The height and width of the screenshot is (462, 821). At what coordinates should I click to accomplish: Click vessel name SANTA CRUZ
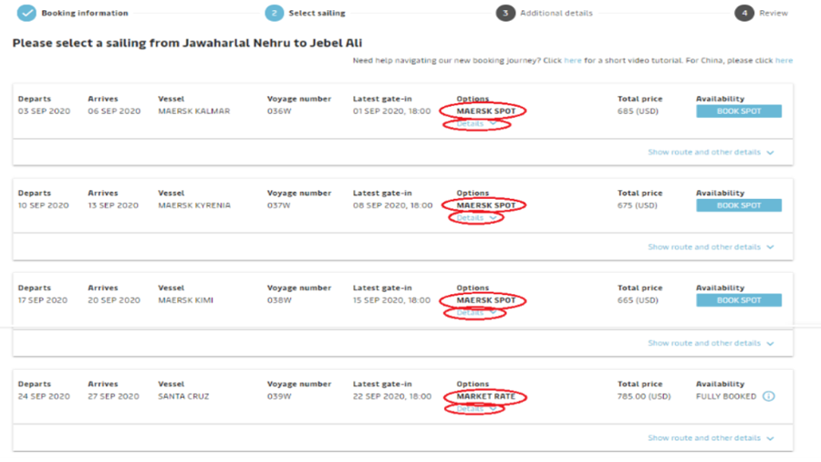coord(183,396)
